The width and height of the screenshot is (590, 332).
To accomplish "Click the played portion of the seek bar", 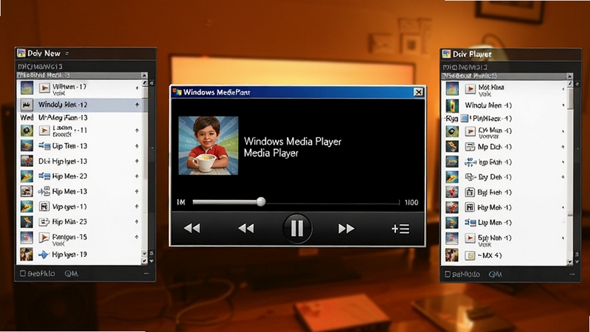I will tap(225, 202).
